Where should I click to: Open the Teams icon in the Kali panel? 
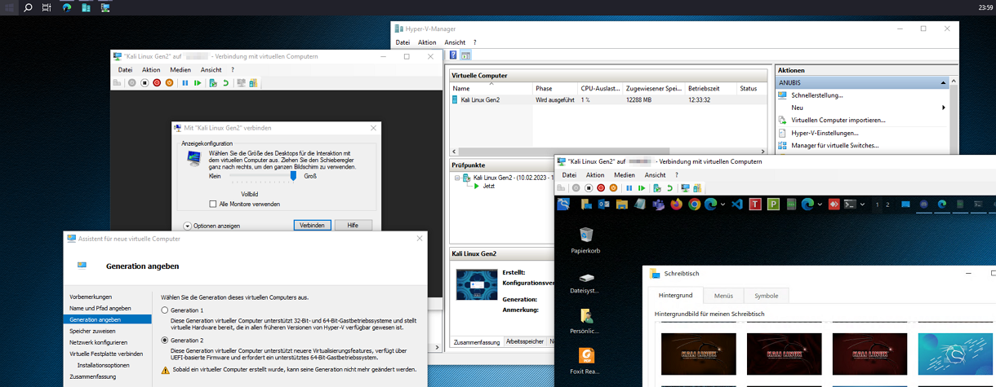pos(658,204)
